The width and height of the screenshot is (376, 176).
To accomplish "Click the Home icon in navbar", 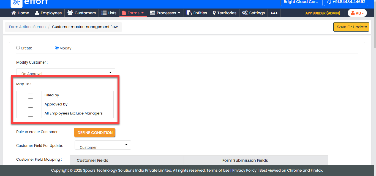I will [x=13, y=13].
